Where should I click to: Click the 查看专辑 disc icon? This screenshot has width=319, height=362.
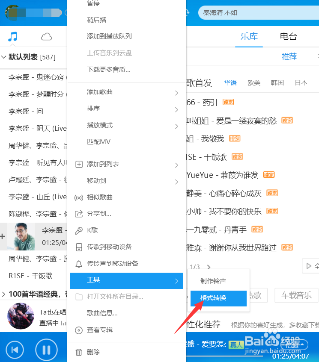(79, 330)
